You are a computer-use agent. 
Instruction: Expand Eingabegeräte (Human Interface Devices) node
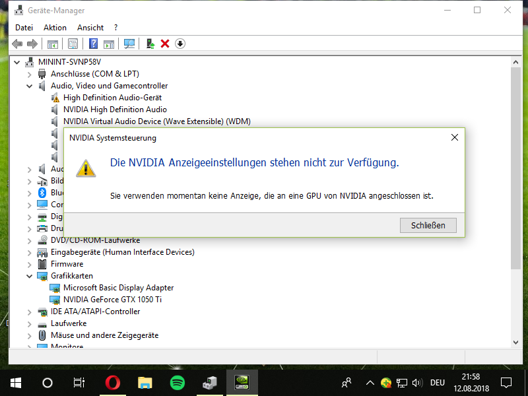pos(29,253)
